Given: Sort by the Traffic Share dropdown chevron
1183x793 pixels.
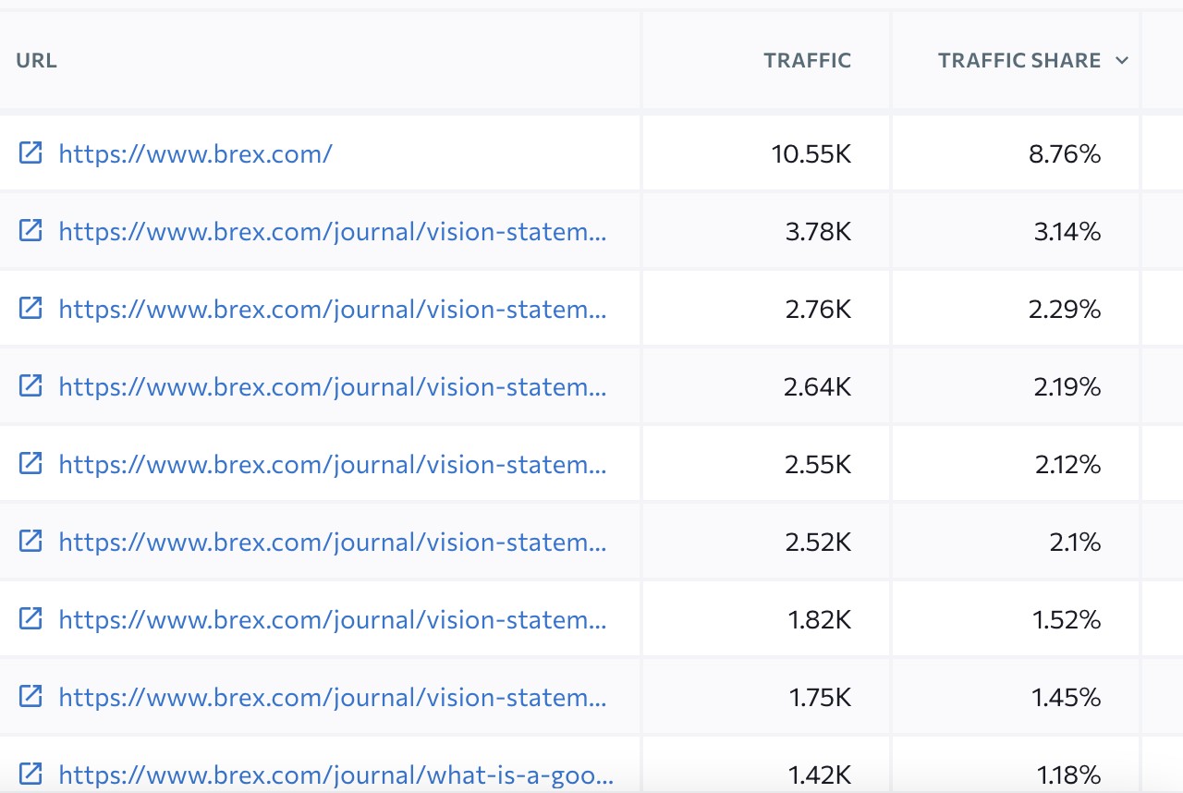Looking at the screenshot, I should (1122, 60).
